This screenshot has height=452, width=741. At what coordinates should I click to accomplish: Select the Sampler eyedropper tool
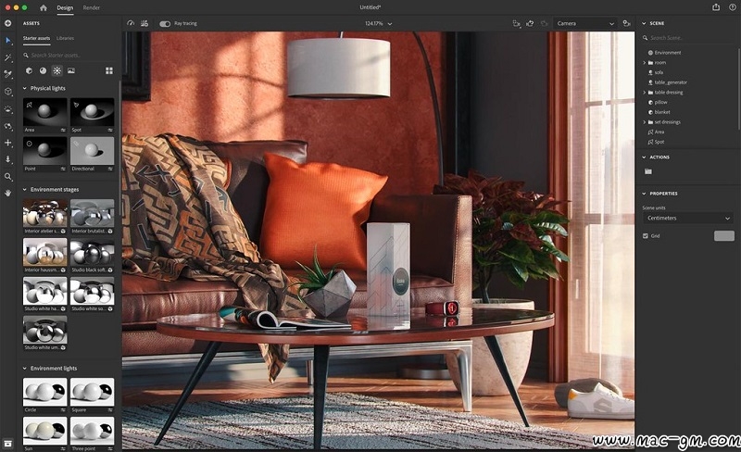pos(8,74)
